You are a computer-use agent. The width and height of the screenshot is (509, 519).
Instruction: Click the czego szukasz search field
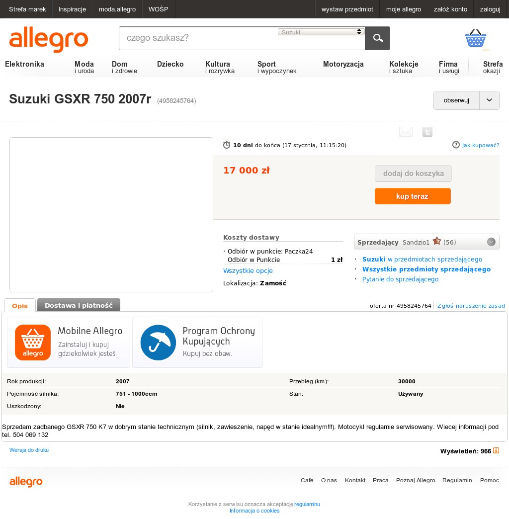pyautogui.click(x=198, y=38)
